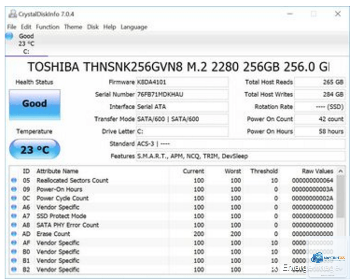Click the B0 ID cell
350x280 pixels.
(x=26, y=252)
